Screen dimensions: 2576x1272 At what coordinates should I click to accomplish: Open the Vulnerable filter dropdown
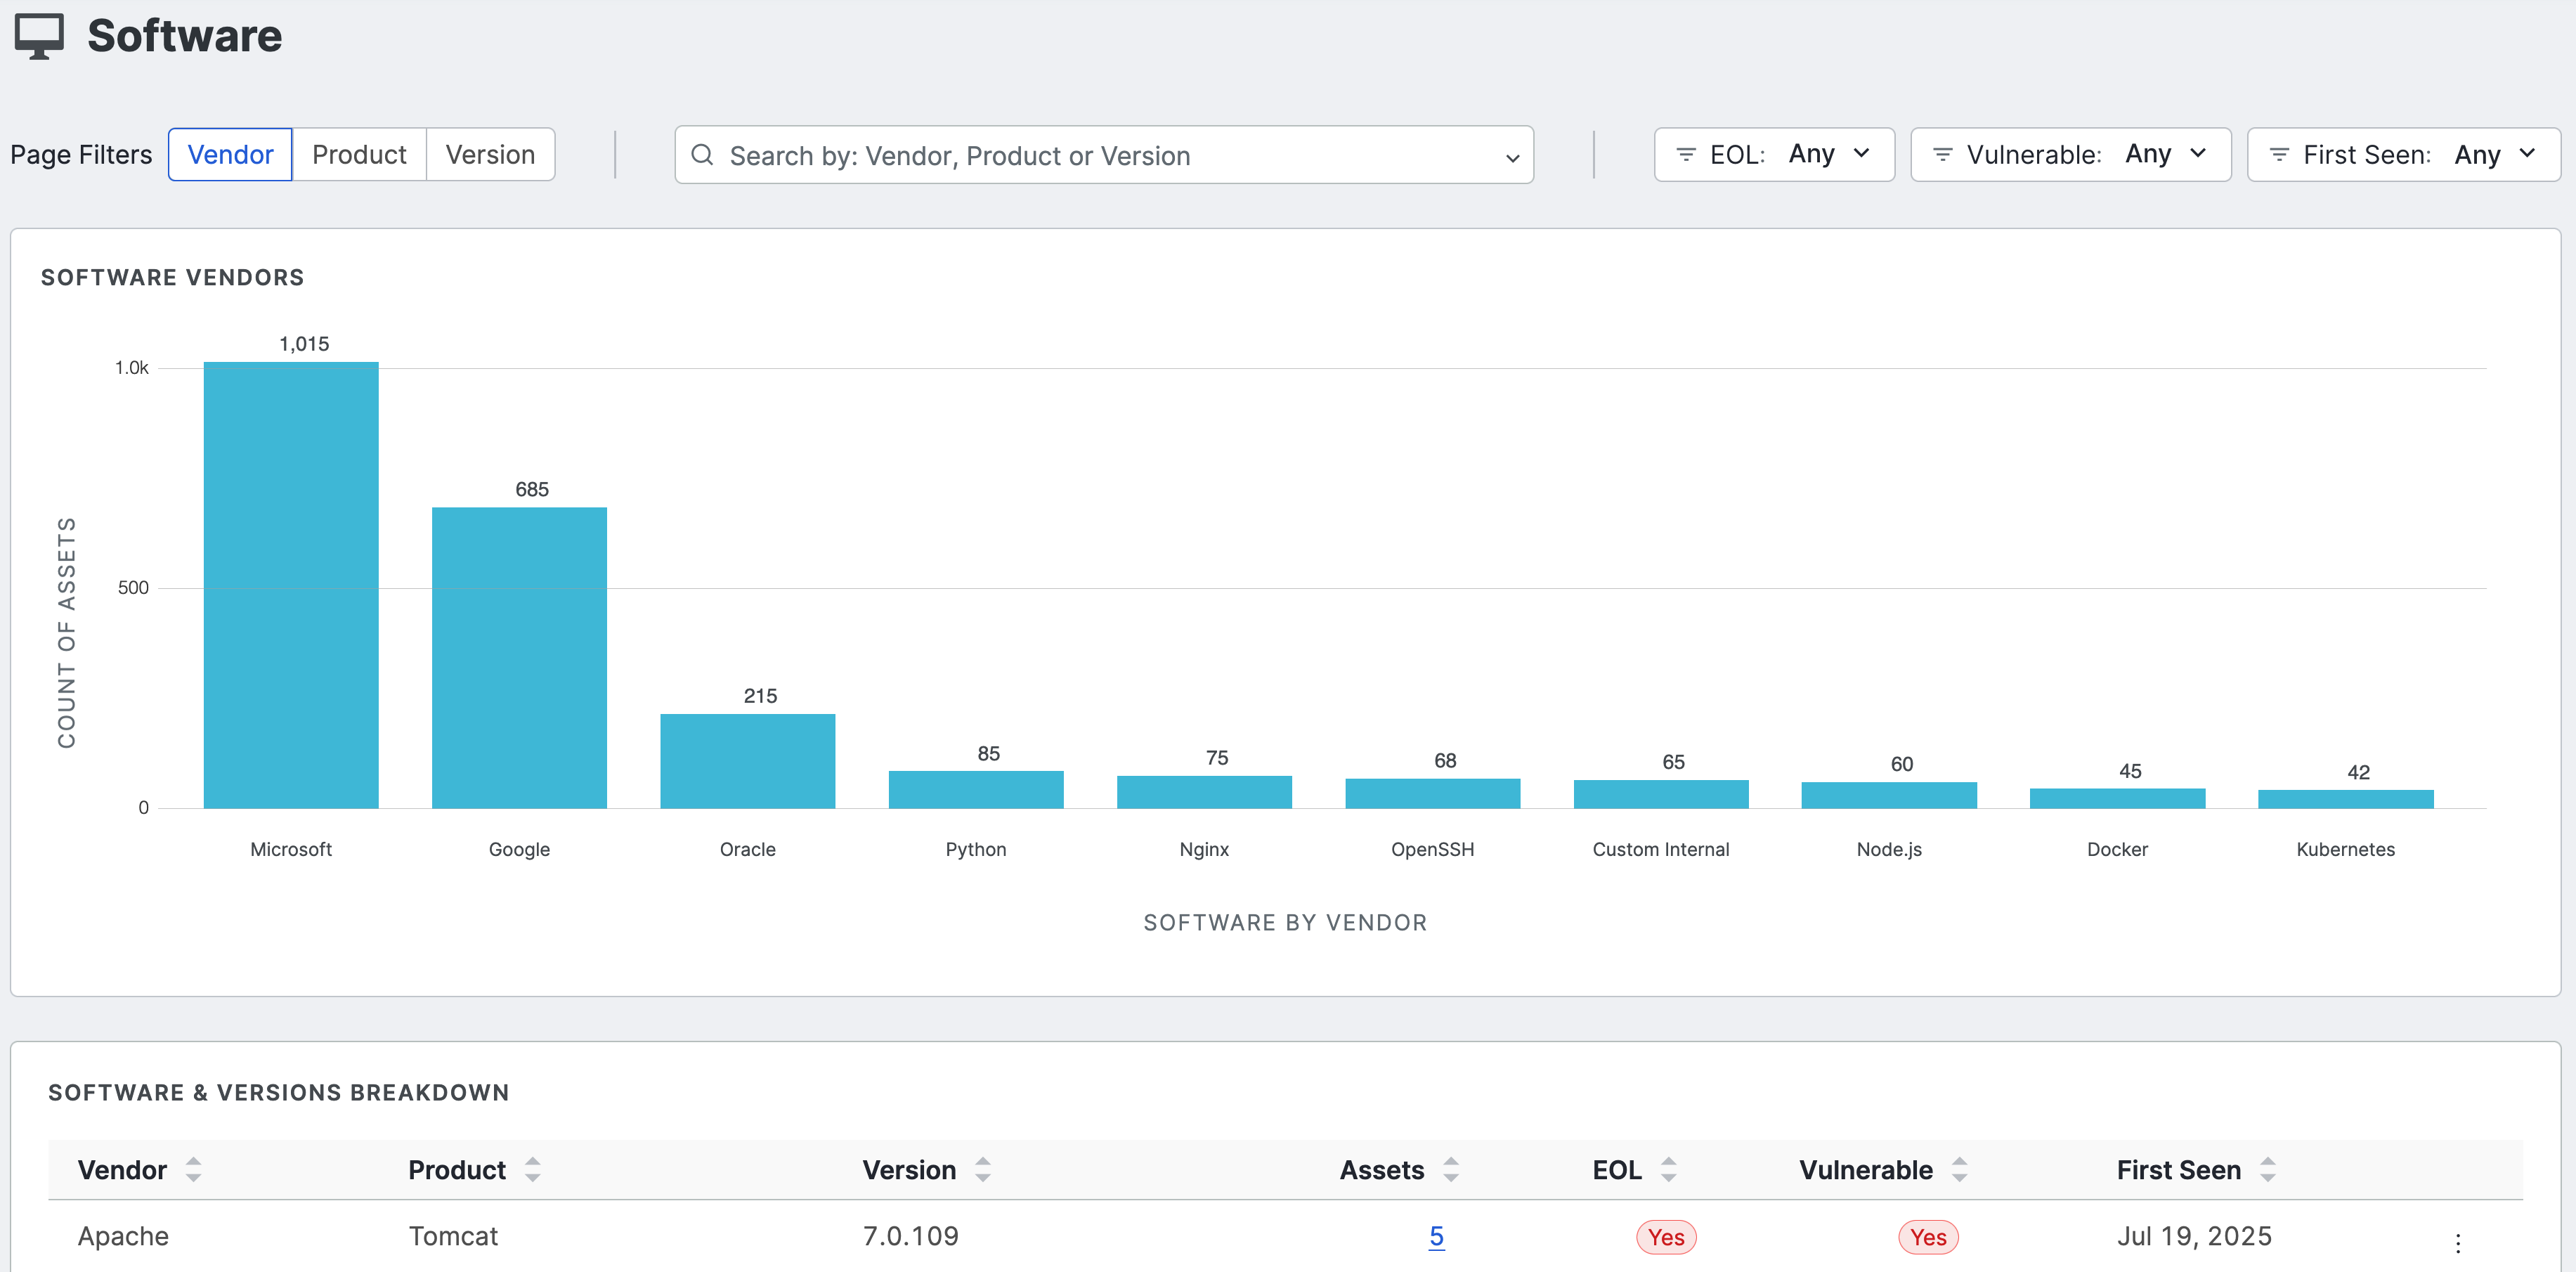tap(2069, 155)
